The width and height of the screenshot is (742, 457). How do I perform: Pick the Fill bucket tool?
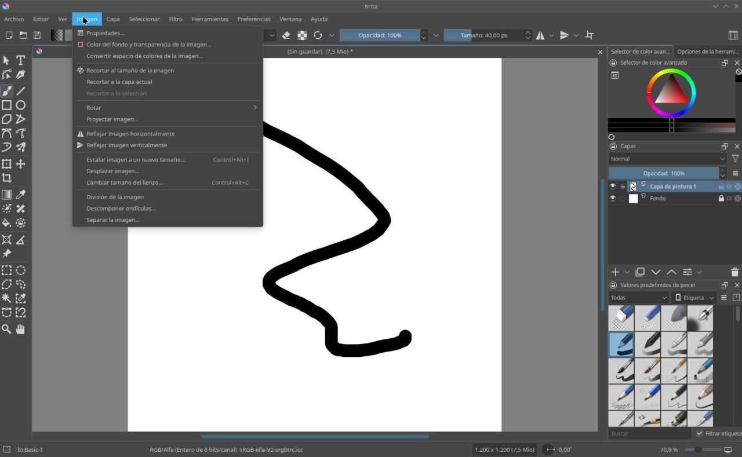coord(6,223)
